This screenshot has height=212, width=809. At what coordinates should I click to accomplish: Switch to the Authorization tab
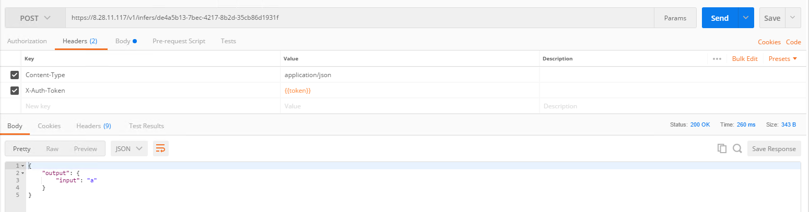point(27,41)
